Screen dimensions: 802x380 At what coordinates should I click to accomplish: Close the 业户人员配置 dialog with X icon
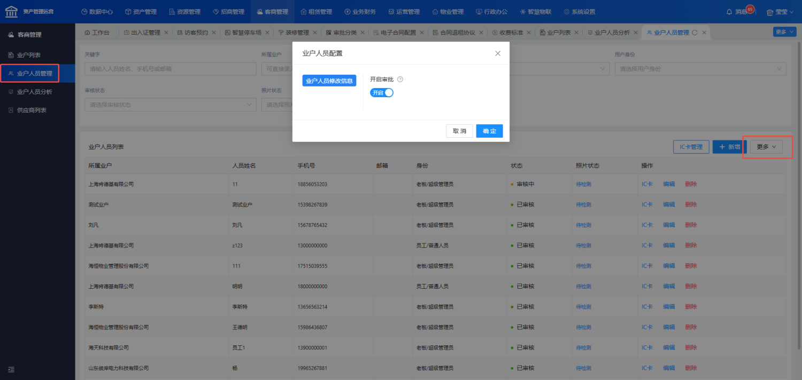(498, 53)
